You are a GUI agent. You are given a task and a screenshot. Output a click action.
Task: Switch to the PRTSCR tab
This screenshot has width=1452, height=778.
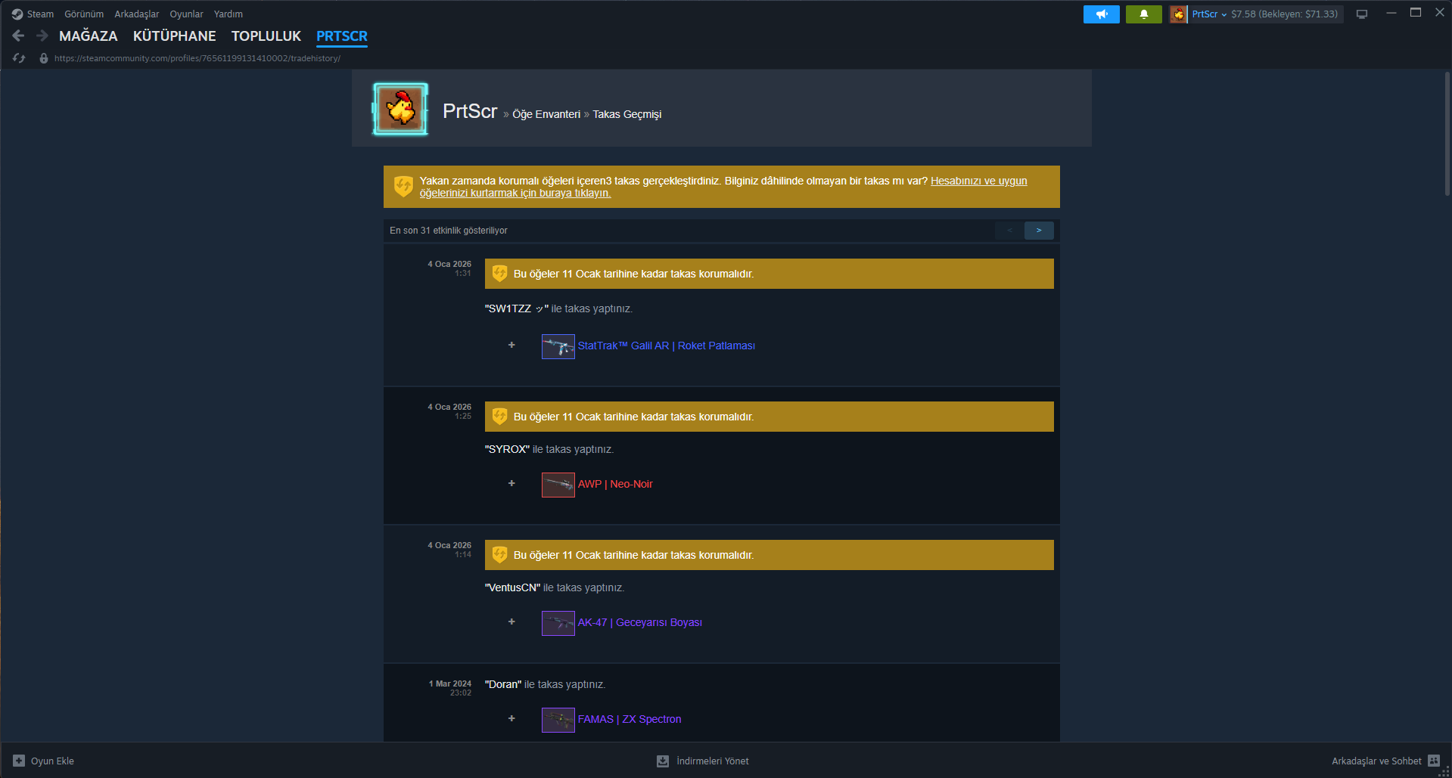[x=342, y=36]
